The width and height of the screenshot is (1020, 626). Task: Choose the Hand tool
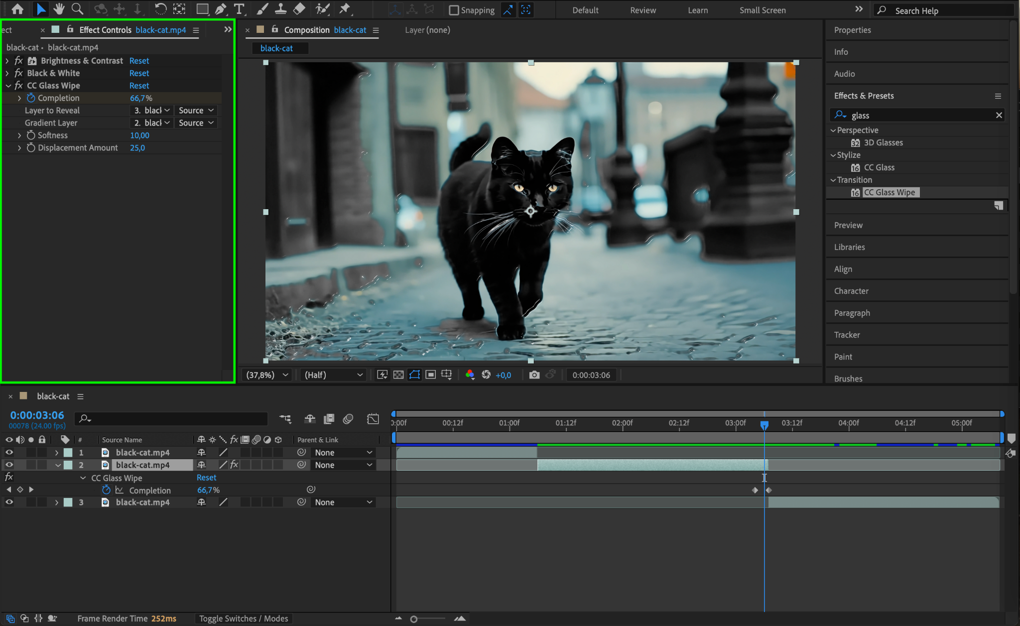(x=59, y=9)
